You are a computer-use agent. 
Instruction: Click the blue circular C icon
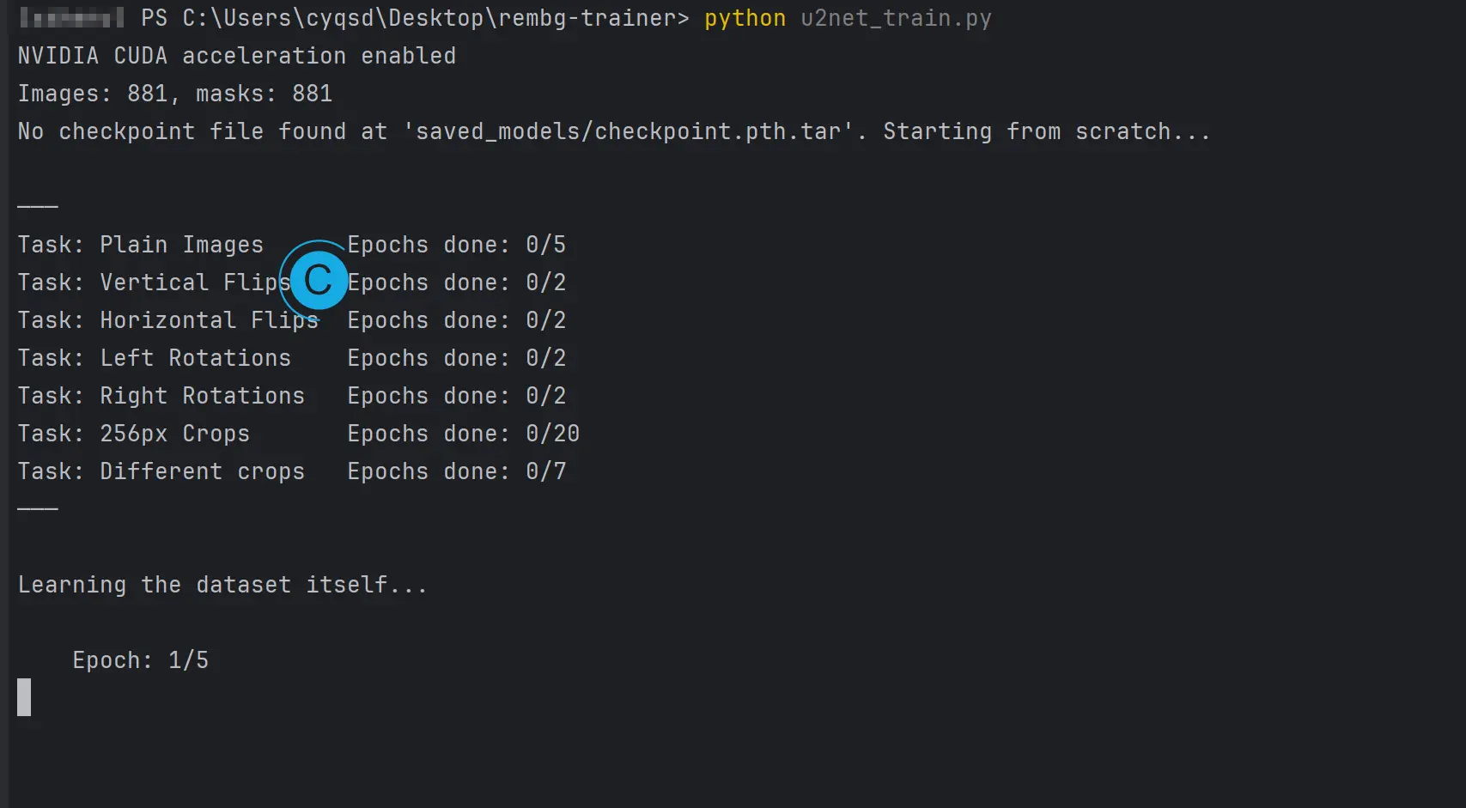tap(318, 280)
